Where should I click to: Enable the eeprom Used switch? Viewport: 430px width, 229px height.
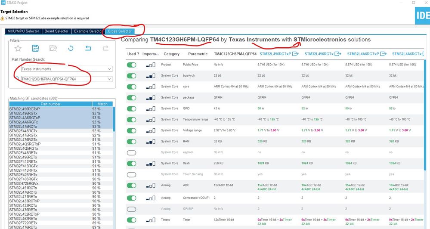(132, 152)
